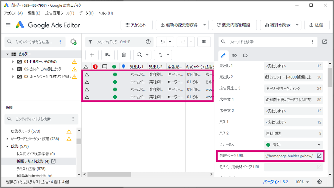
Task: Sort by comment column header icon
Action: pyautogui.click(x=105, y=67)
